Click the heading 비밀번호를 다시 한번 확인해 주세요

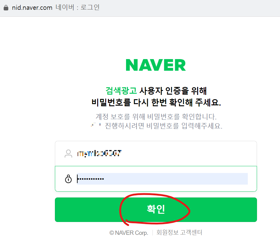pos(156,102)
